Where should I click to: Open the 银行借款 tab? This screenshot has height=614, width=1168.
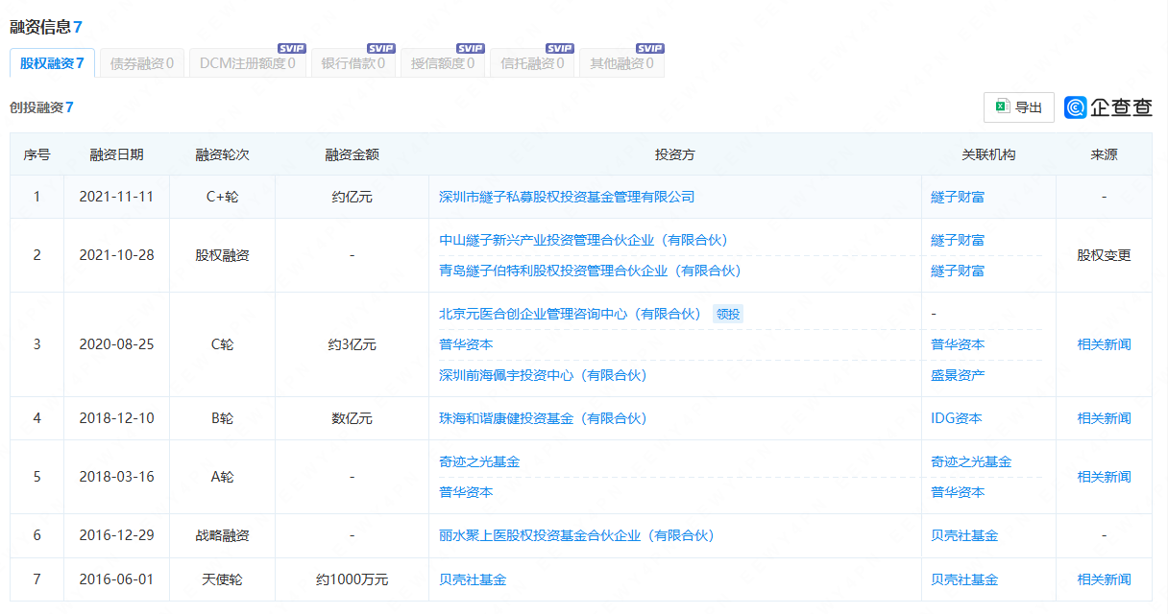click(x=353, y=64)
